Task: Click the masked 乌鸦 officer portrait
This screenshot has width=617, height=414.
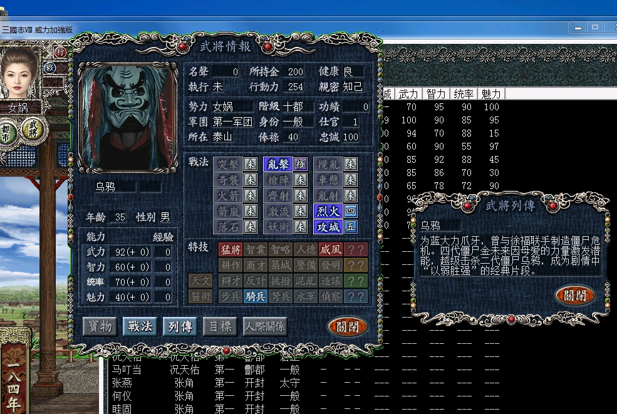Action: coord(128,116)
